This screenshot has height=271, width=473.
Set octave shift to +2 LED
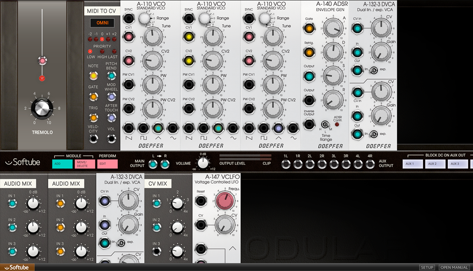point(114,39)
